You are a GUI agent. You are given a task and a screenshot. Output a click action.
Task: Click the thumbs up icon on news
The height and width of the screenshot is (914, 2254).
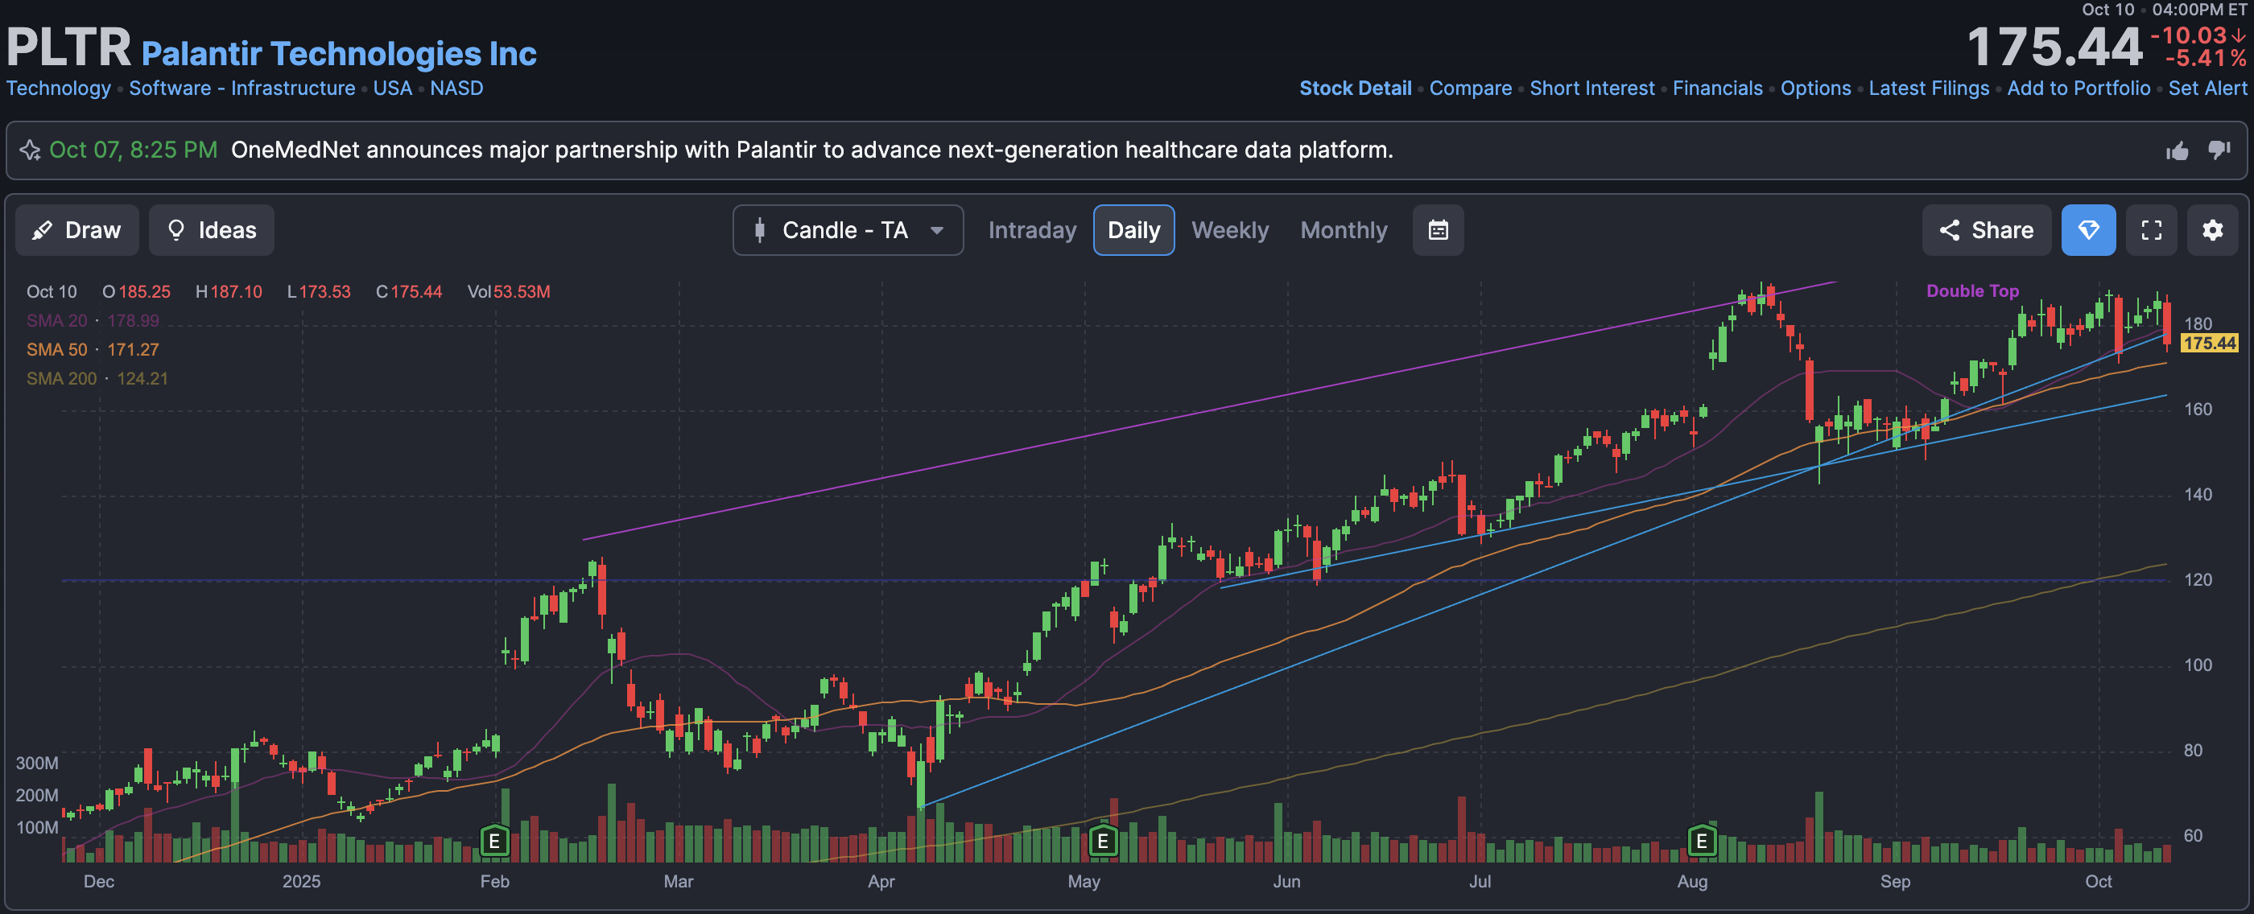coord(2177,151)
